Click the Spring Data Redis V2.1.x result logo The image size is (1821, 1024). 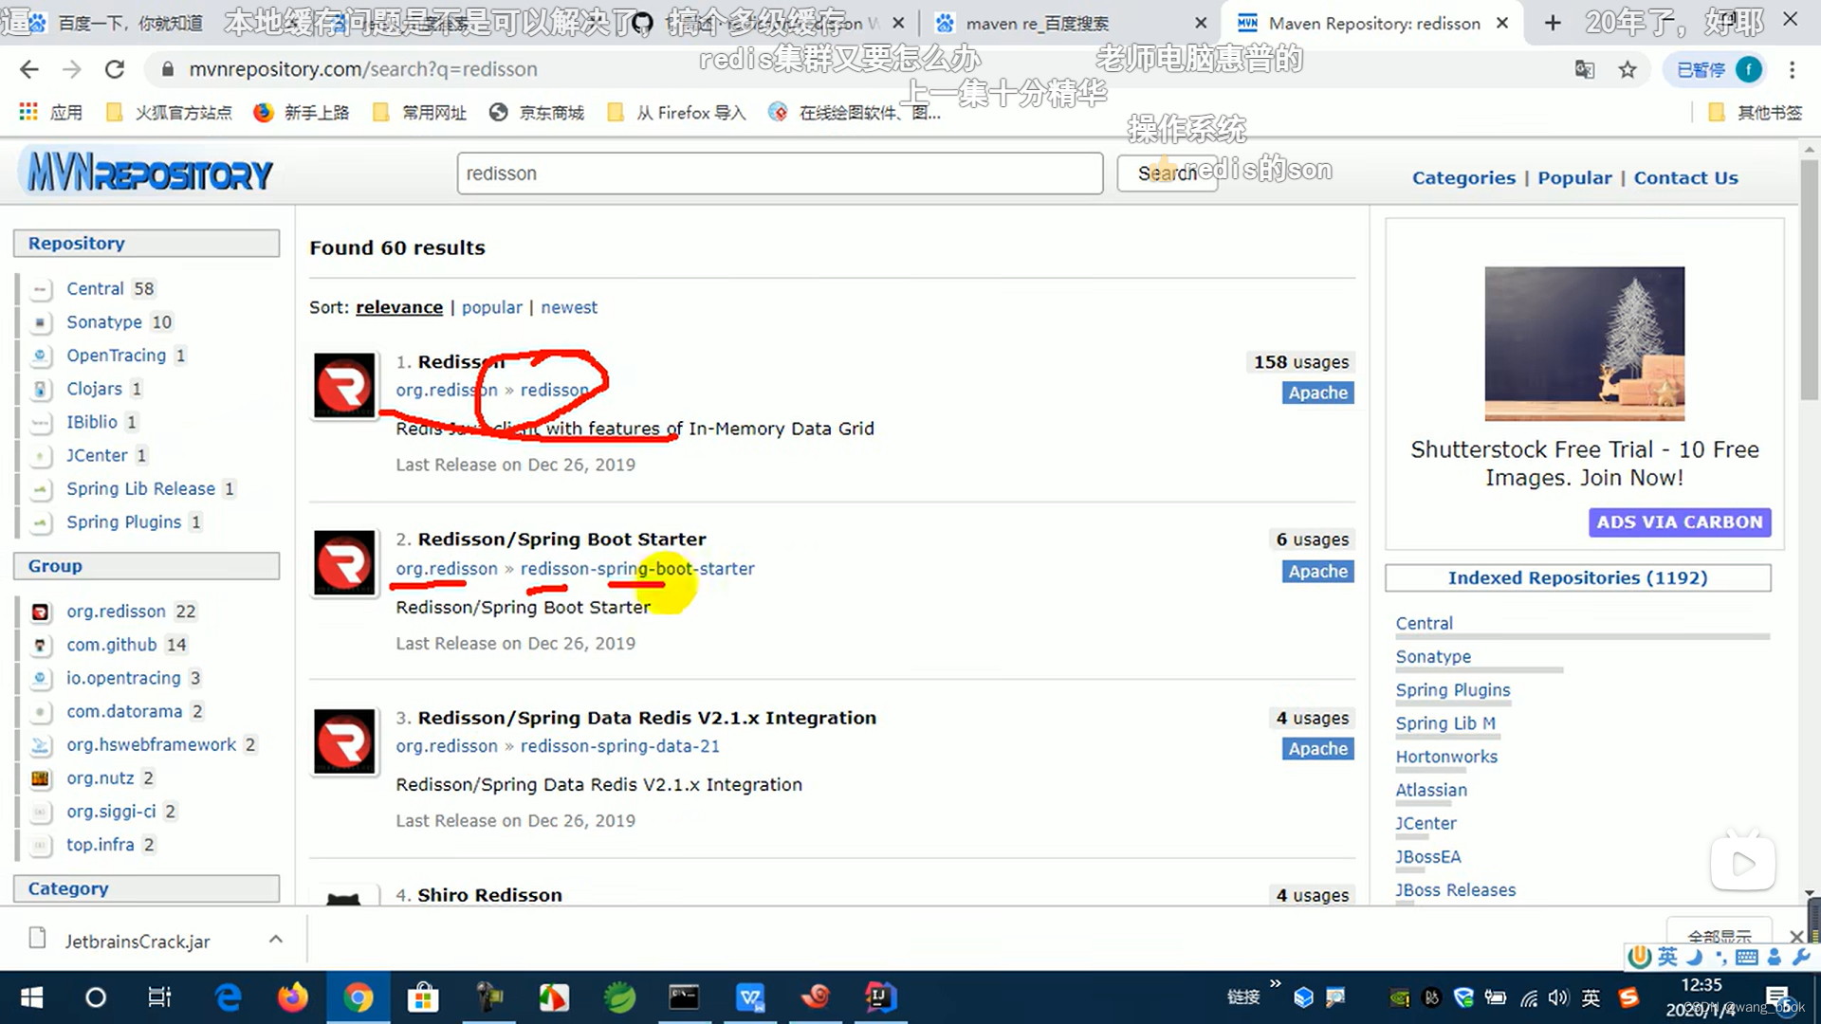tap(344, 741)
